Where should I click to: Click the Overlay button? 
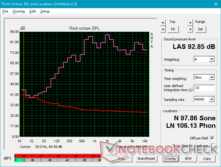point(170,159)
